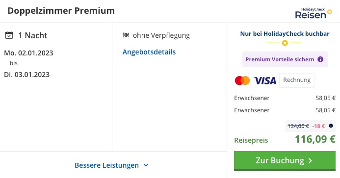This screenshot has height=178, width=340.
Task: Click the Premium Vorteile sichern badge
Action: pyautogui.click(x=285, y=59)
